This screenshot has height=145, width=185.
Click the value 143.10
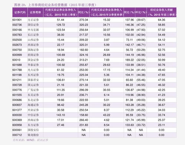pos(60,115)
